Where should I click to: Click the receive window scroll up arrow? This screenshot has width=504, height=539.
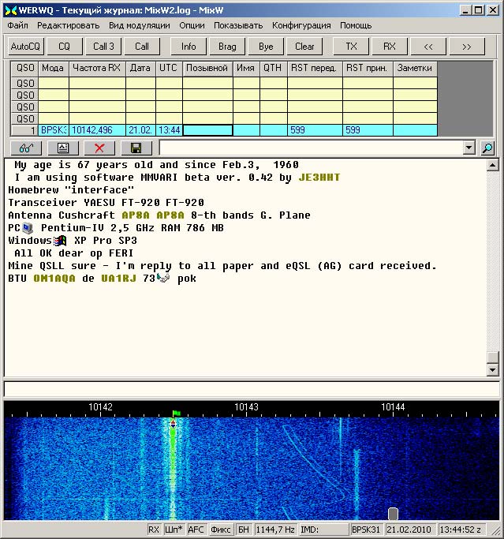(493, 166)
